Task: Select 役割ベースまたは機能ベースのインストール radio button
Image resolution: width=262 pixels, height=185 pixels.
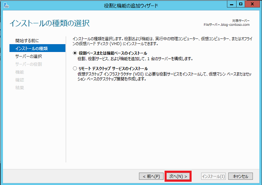Action: pyautogui.click(x=75, y=53)
